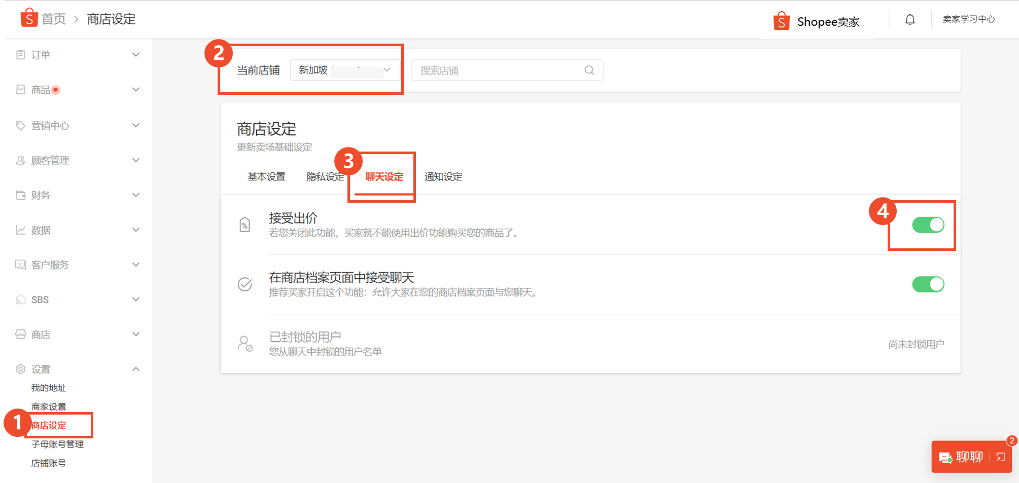
Task: Toggle the 接受出价 switch
Action: click(928, 225)
